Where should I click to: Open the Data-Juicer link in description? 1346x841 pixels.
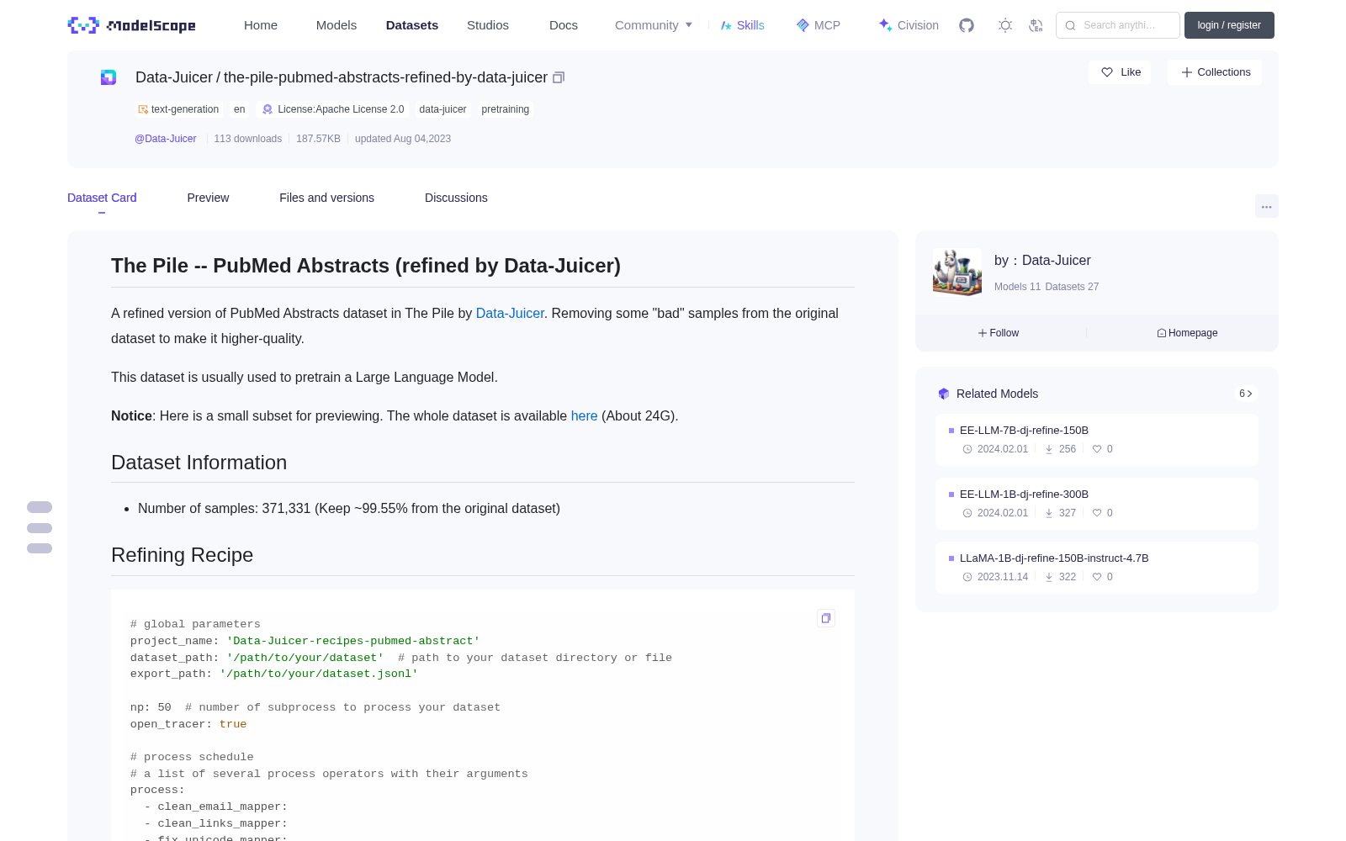(x=510, y=313)
